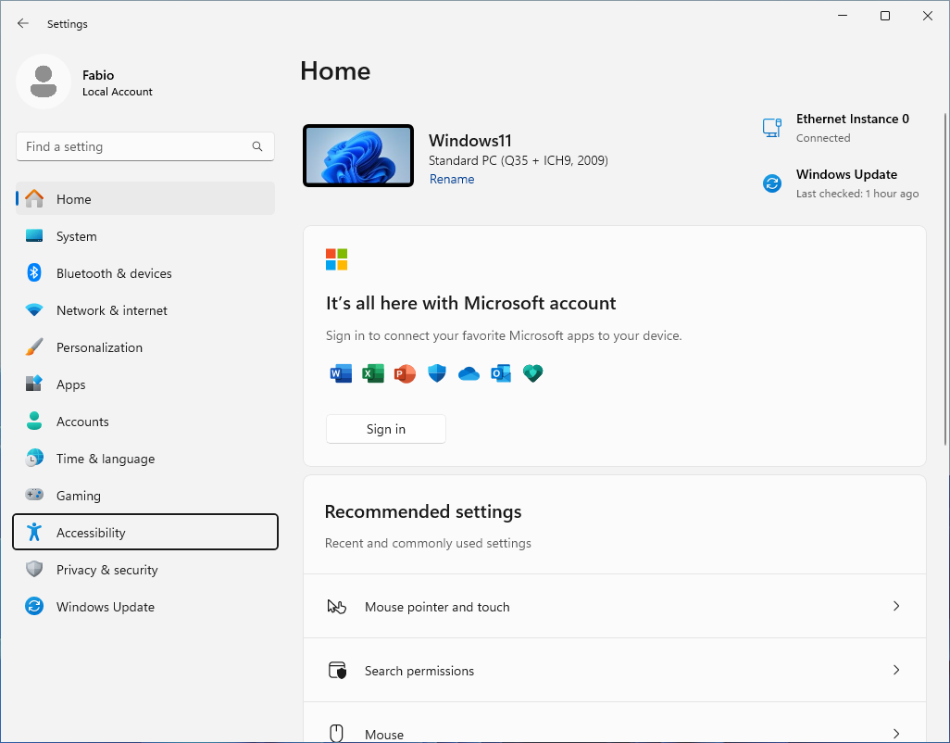Click the vertical scrollbar on right
950x743 pixels.
(945, 279)
